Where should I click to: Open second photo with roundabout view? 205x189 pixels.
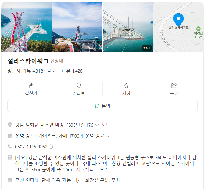click(x=77, y=27)
